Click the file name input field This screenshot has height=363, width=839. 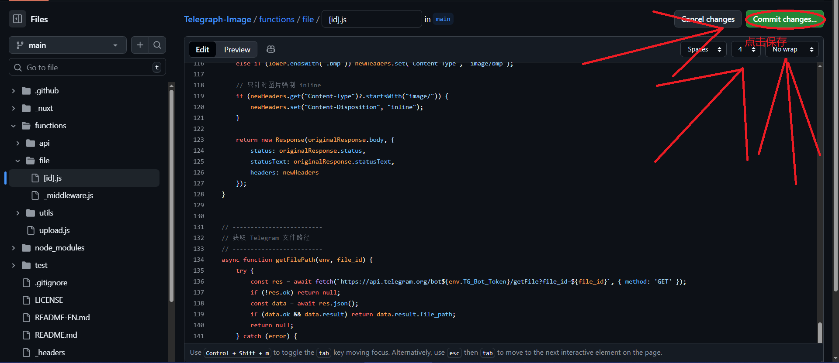coord(371,19)
